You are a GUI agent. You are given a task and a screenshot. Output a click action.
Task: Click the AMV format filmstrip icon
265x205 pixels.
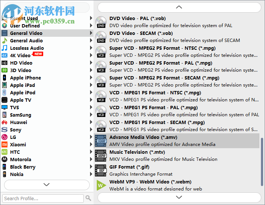101,141
